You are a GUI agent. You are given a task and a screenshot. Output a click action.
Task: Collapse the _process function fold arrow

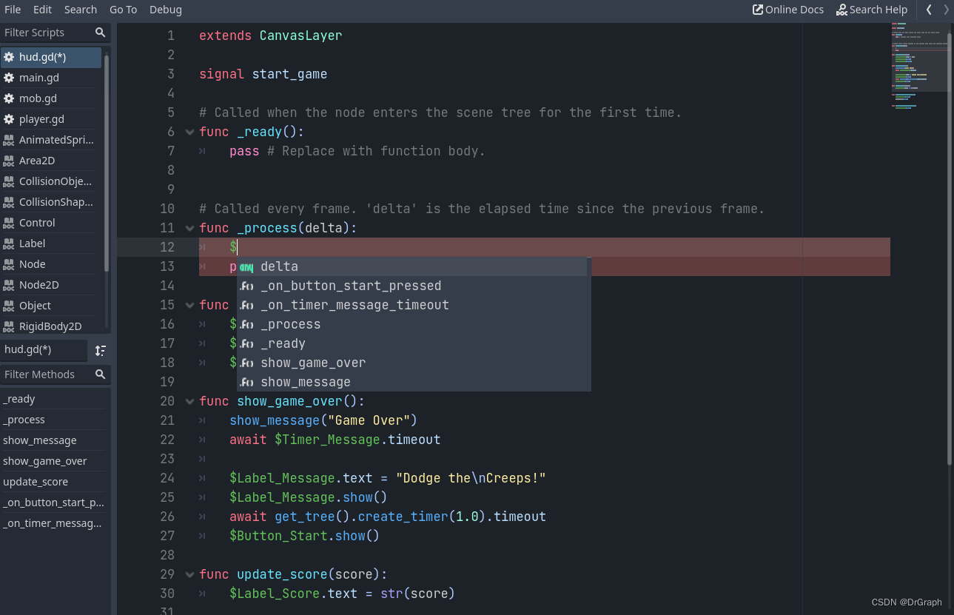pyautogui.click(x=190, y=228)
